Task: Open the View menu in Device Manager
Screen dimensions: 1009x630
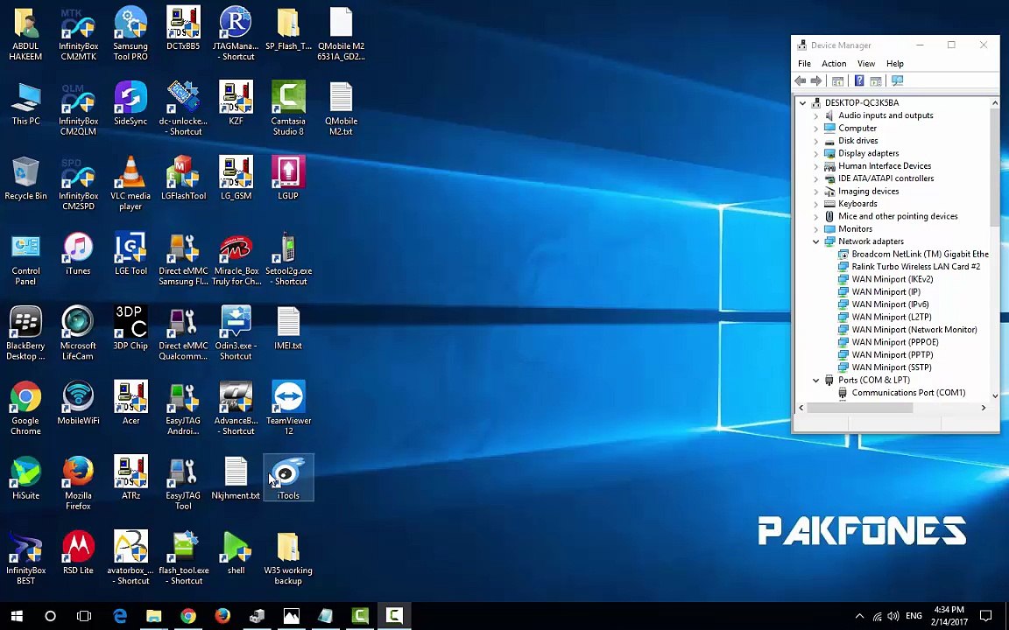Action: click(866, 64)
